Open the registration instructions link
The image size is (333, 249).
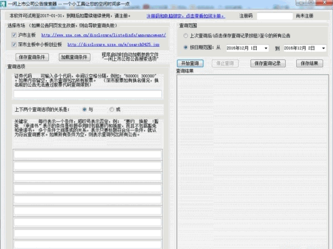click(186, 16)
